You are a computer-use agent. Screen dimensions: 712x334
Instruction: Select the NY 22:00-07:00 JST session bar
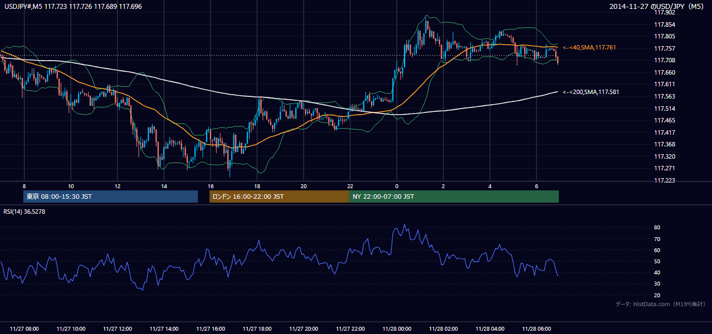[x=454, y=197]
